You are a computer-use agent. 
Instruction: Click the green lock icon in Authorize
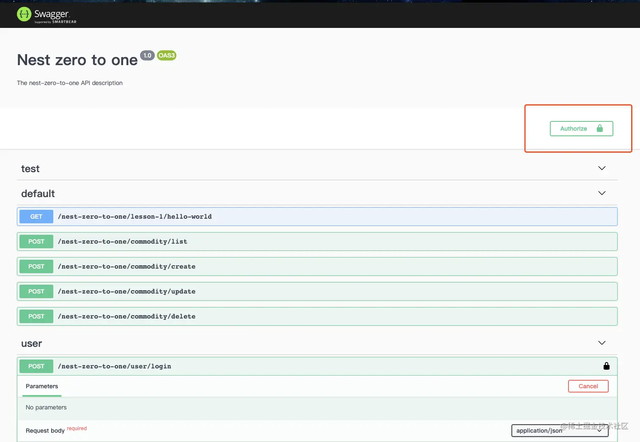tap(599, 128)
